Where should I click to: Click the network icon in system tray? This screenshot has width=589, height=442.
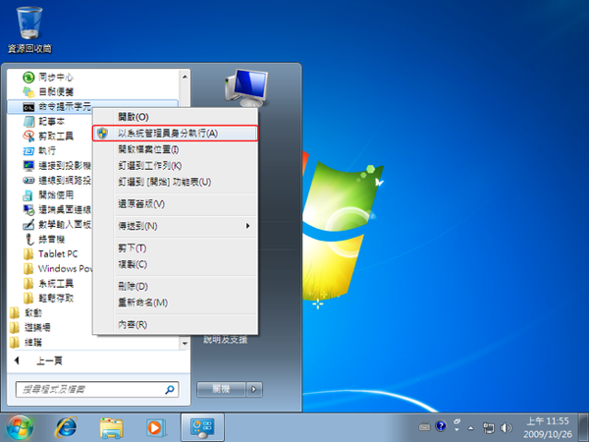point(488,427)
